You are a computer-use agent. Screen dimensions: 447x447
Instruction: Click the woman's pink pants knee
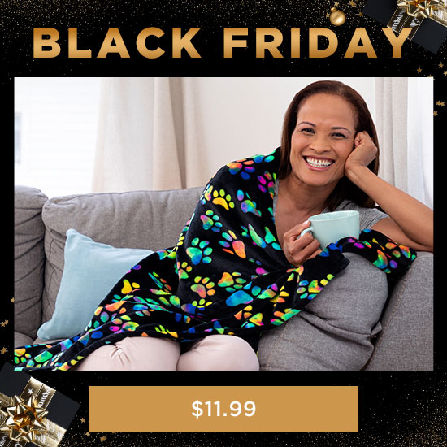(218, 354)
